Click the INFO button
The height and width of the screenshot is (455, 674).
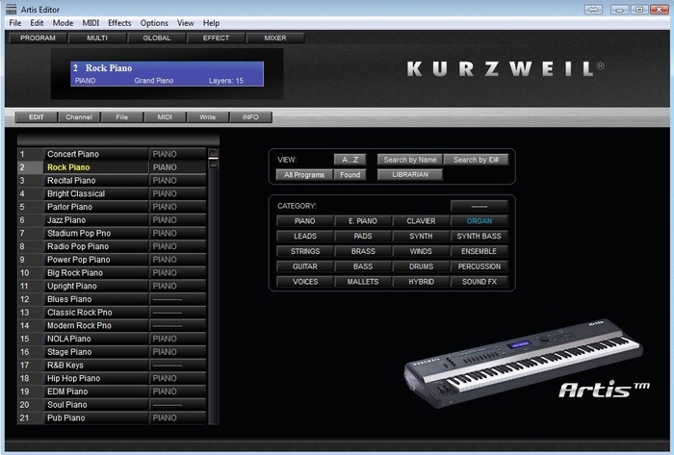pyautogui.click(x=250, y=116)
